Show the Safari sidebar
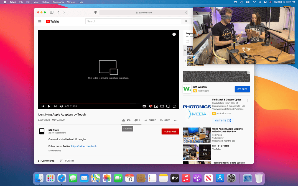This screenshot has height=186, width=298. click(52, 12)
